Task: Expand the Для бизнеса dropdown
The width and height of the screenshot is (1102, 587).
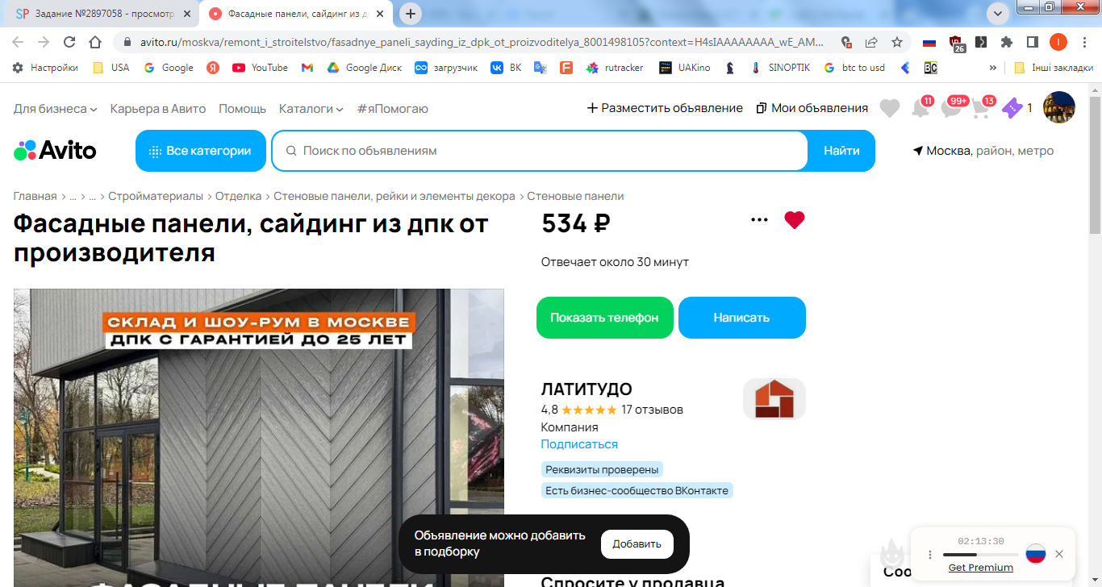Action: point(55,108)
